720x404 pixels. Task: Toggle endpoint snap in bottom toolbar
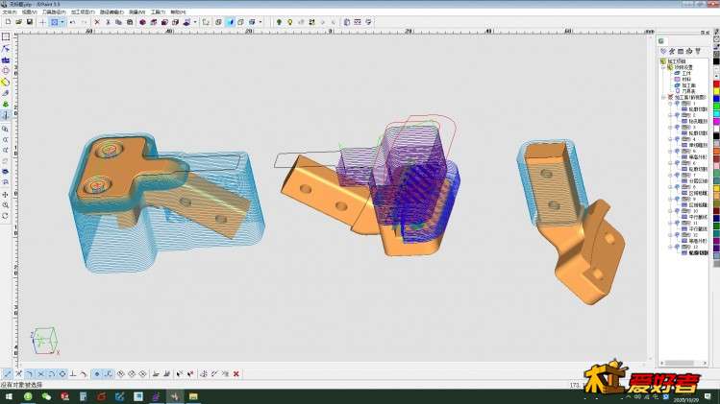click(8, 374)
